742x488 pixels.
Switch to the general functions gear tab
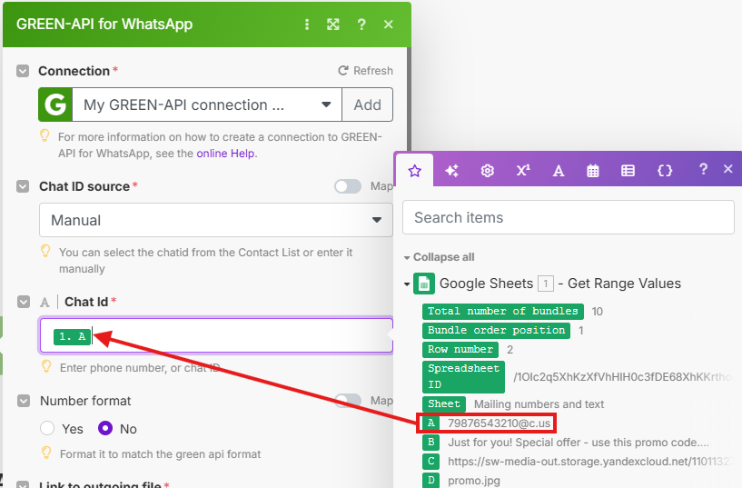point(487,170)
